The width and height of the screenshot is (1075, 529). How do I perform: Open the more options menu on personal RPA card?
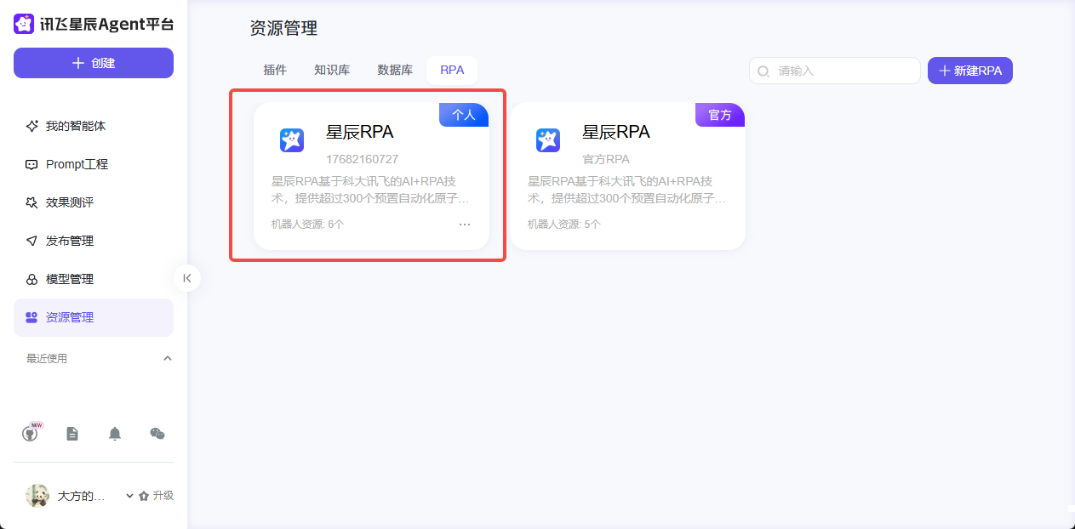pos(465,224)
